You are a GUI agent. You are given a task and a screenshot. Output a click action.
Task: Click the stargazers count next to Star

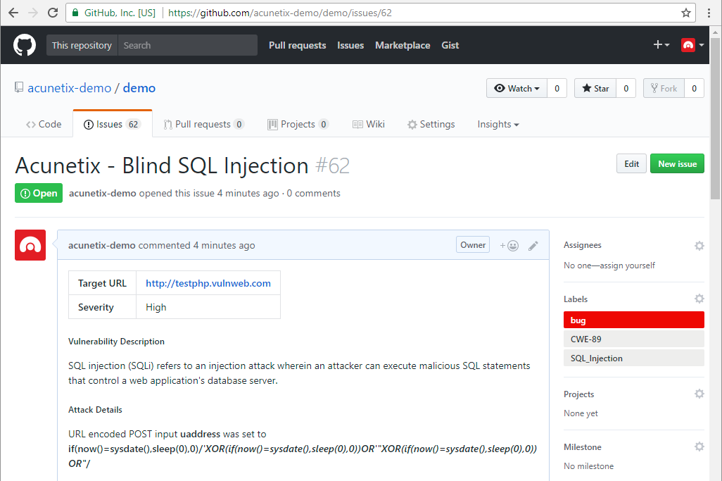click(626, 89)
